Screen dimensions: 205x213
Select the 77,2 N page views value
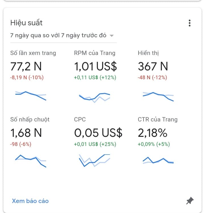coord(26,66)
